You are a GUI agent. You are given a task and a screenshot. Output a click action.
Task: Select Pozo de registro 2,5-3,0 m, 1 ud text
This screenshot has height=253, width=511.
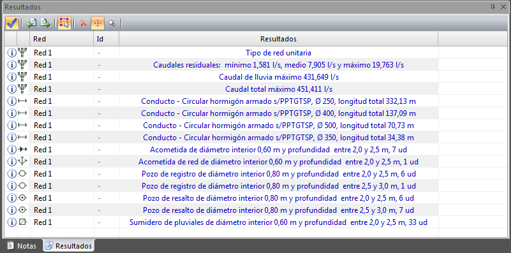point(278,186)
